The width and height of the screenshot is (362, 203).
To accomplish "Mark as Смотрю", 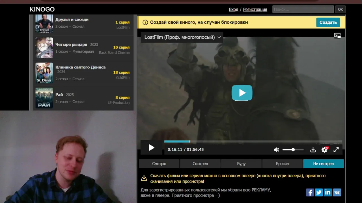I will click(x=159, y=164).
